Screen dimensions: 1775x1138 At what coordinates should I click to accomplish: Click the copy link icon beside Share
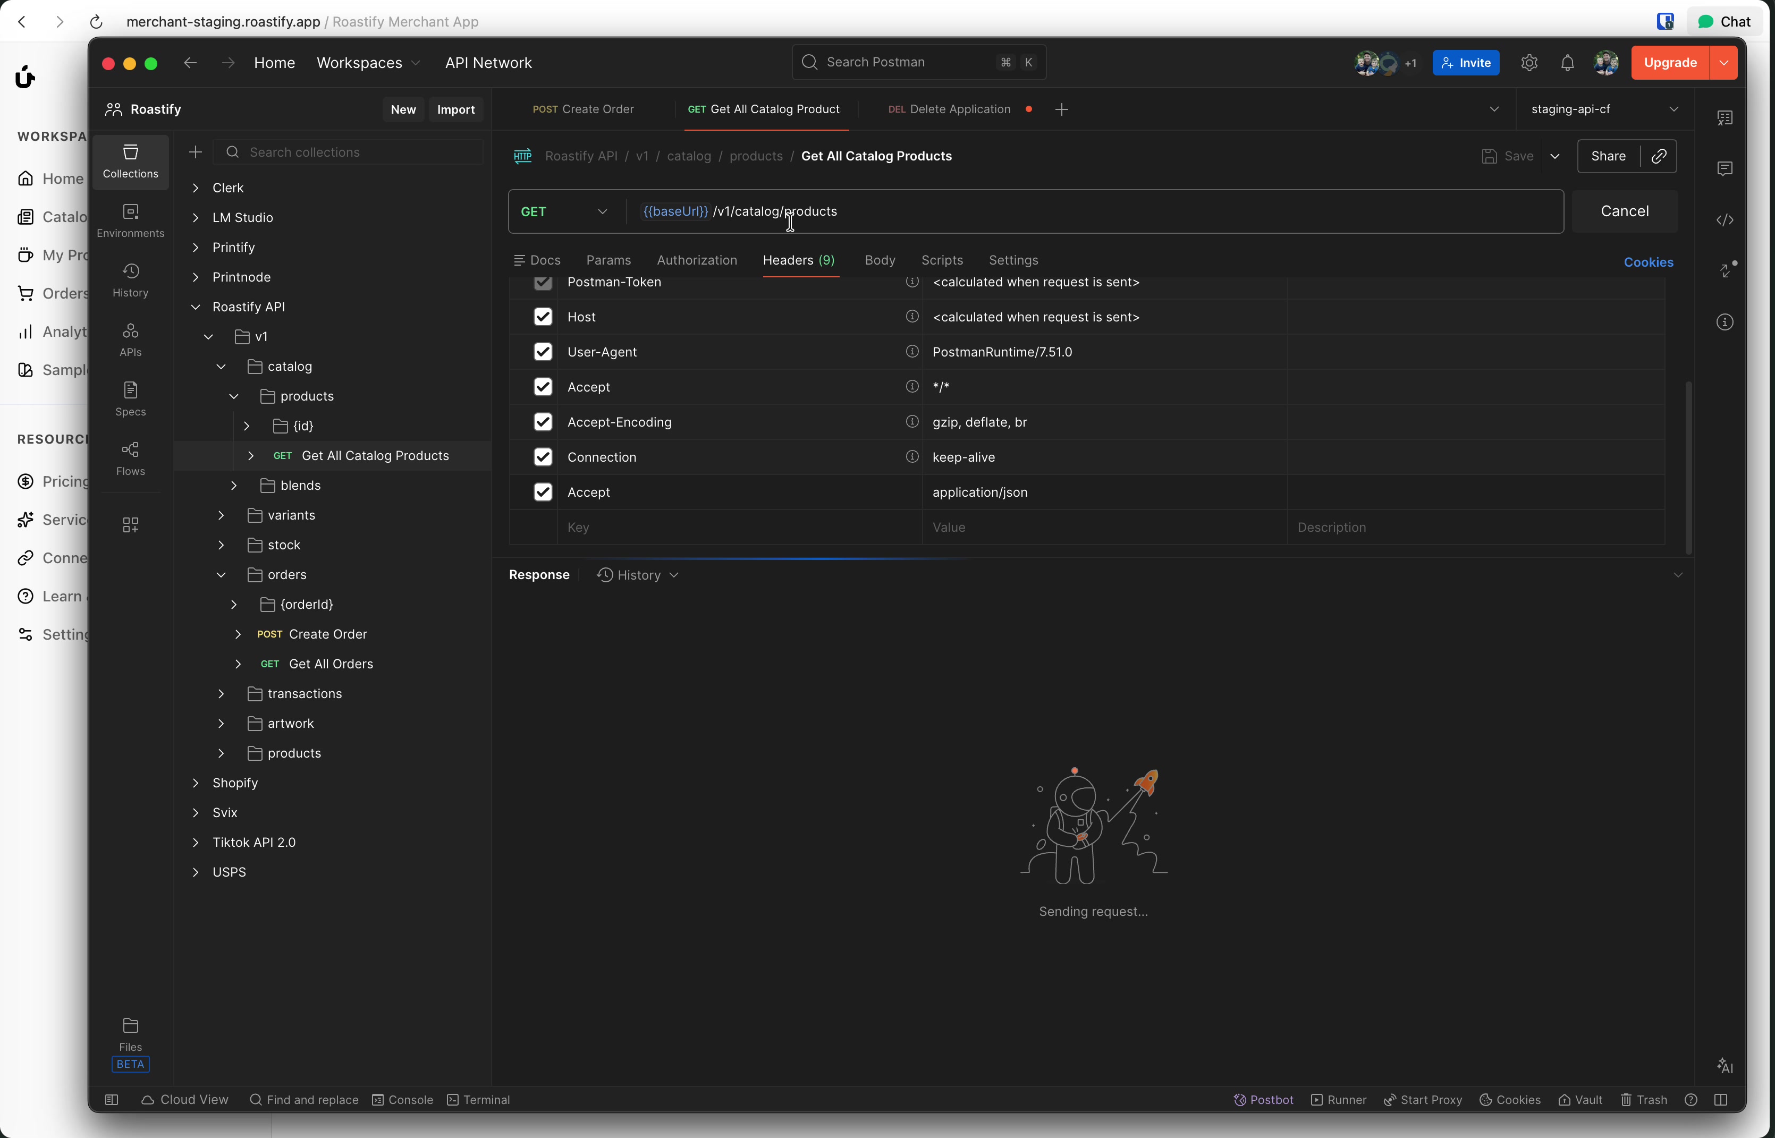tap(1658, 156)
